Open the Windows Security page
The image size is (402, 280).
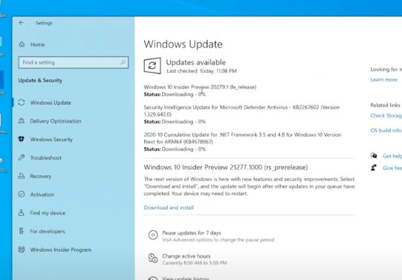[x=51, y=140]
